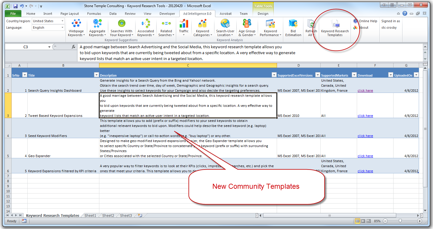
Task: Open the Traffic analysis tool
Action: tap(184, 28)
